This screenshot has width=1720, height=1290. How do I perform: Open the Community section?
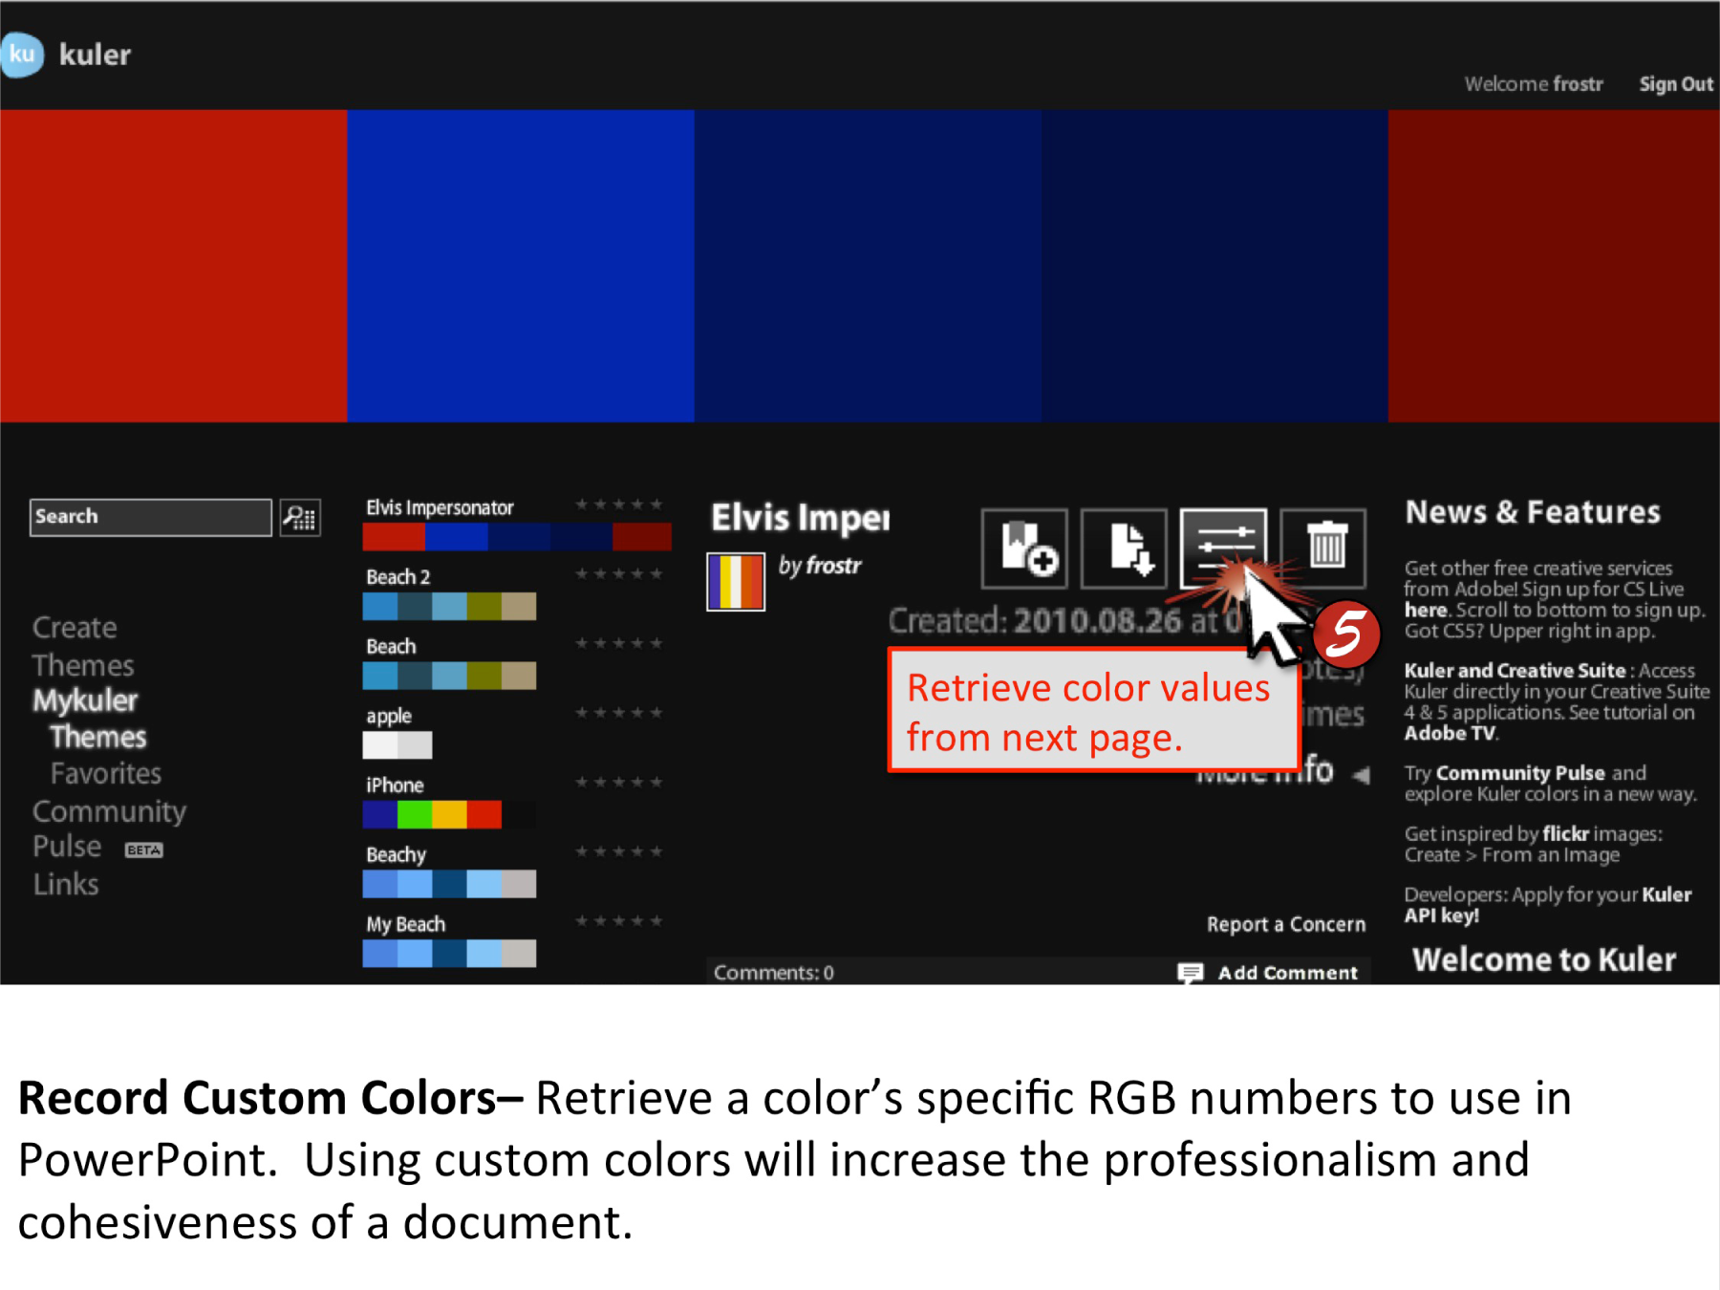110,811
